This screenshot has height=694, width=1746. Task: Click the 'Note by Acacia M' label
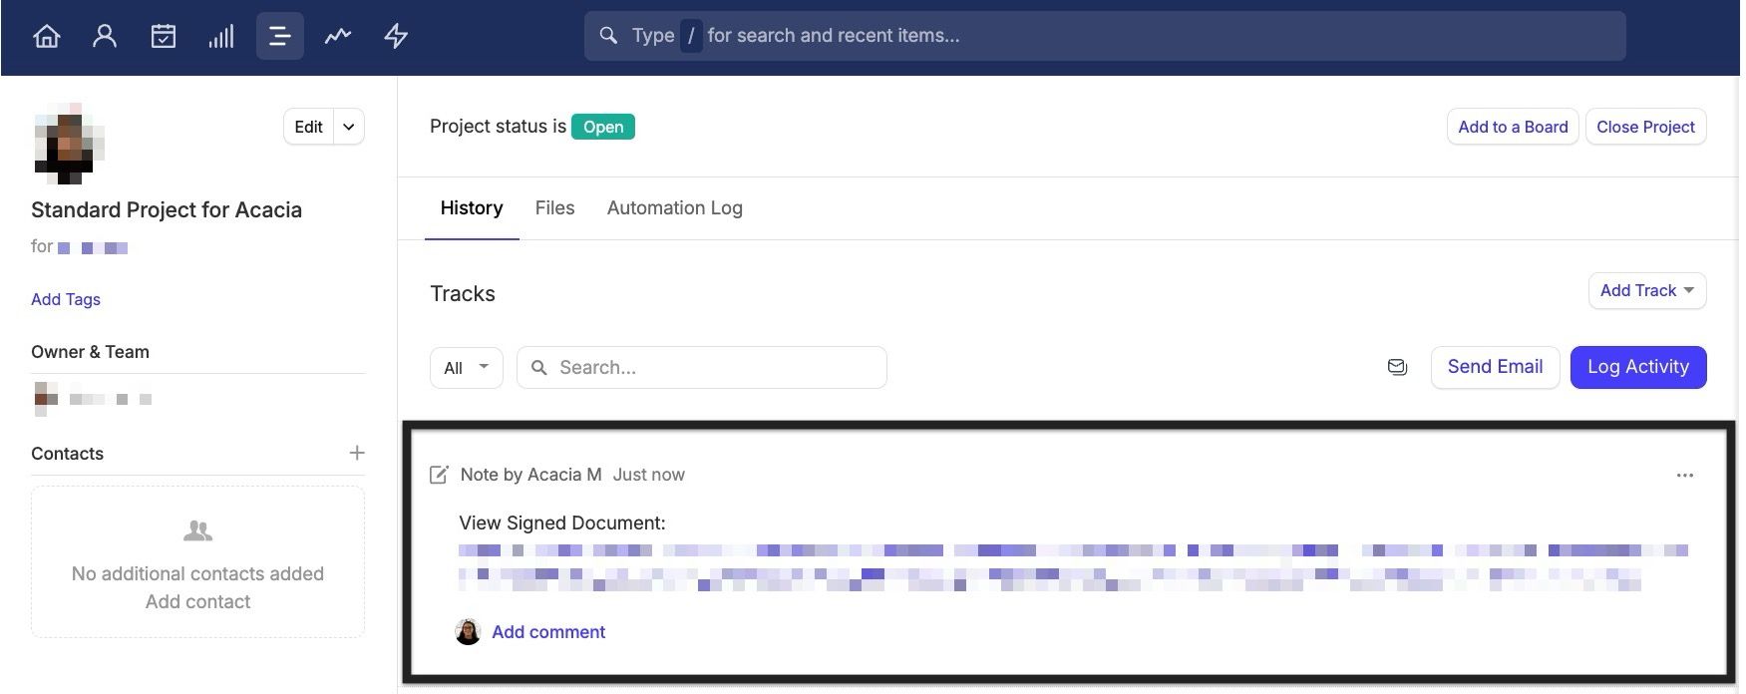(530, 475)
